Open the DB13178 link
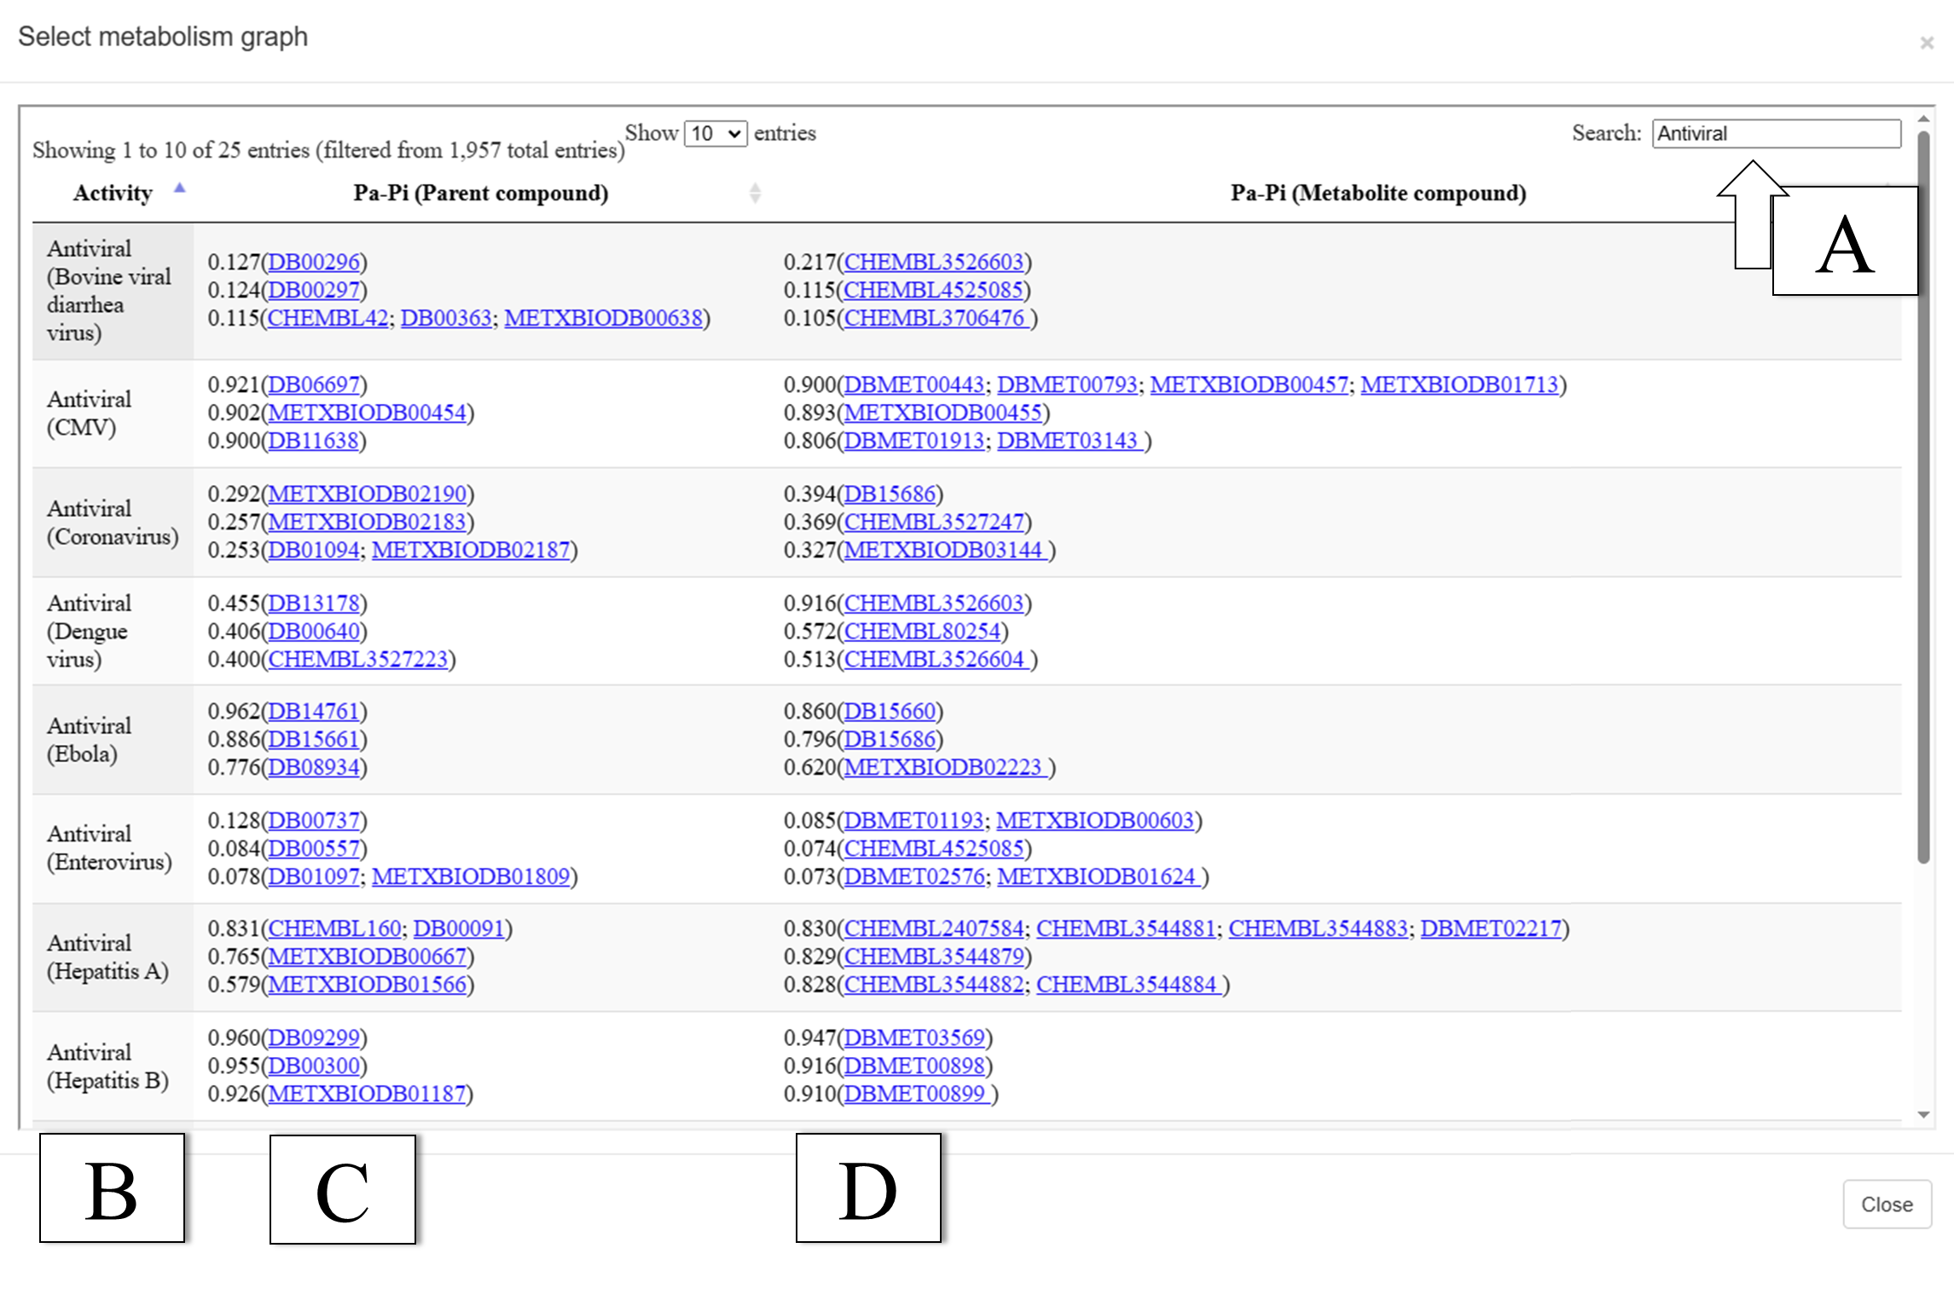Screen dimensions: 1954x1300 314,604
